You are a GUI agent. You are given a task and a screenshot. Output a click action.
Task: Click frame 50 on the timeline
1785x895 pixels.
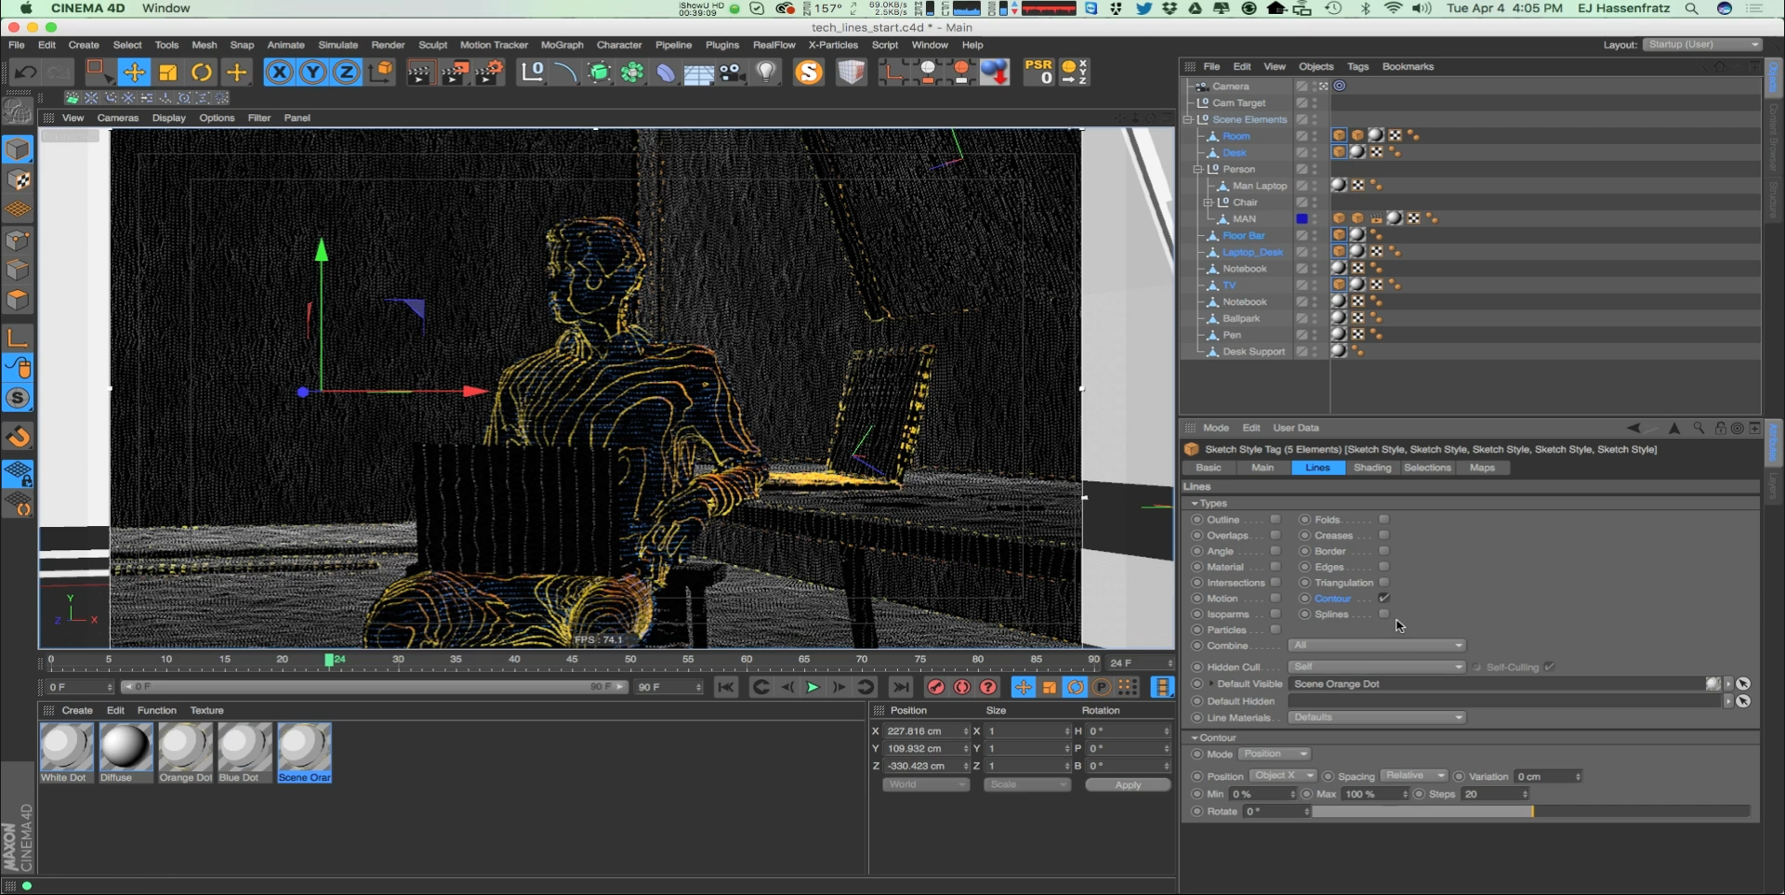click(x=630, y=660)
